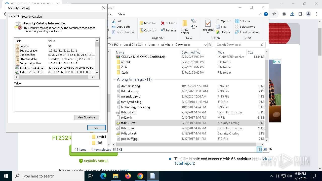322x181 pixels.
Task: Click the Edit ribbon button
Action: [x=221, y=27]
